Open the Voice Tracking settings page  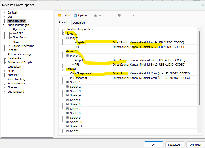pos(16,79)
